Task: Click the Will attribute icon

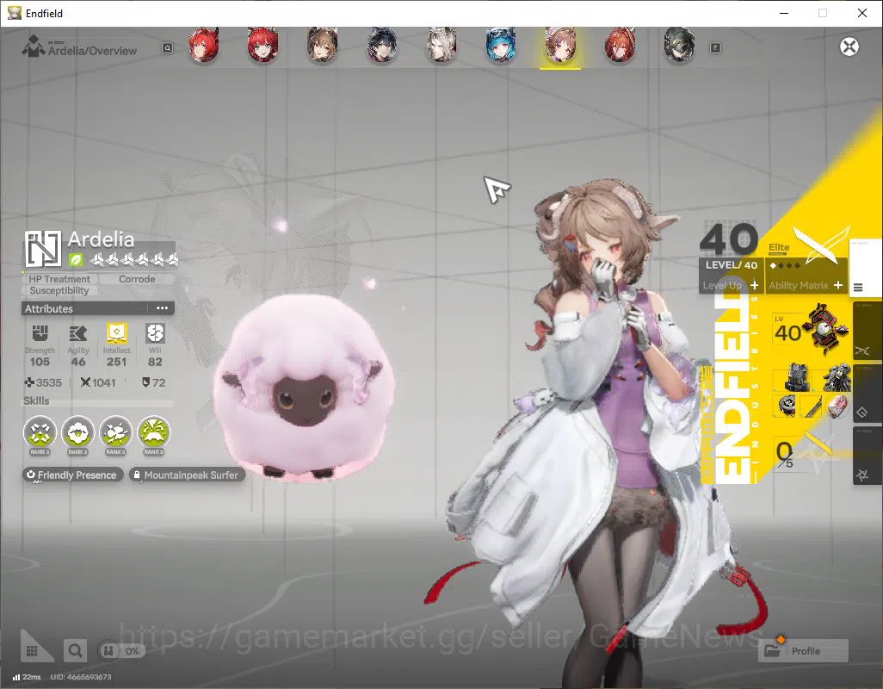Action: 155,333
